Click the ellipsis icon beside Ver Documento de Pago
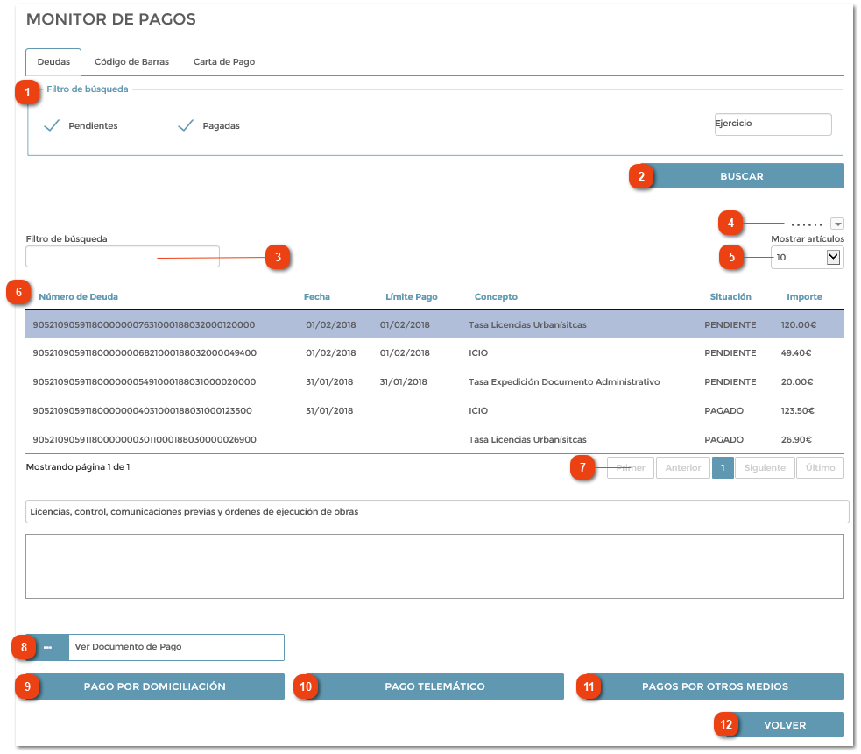The image size is (861, 754). (x=47, y=647)
